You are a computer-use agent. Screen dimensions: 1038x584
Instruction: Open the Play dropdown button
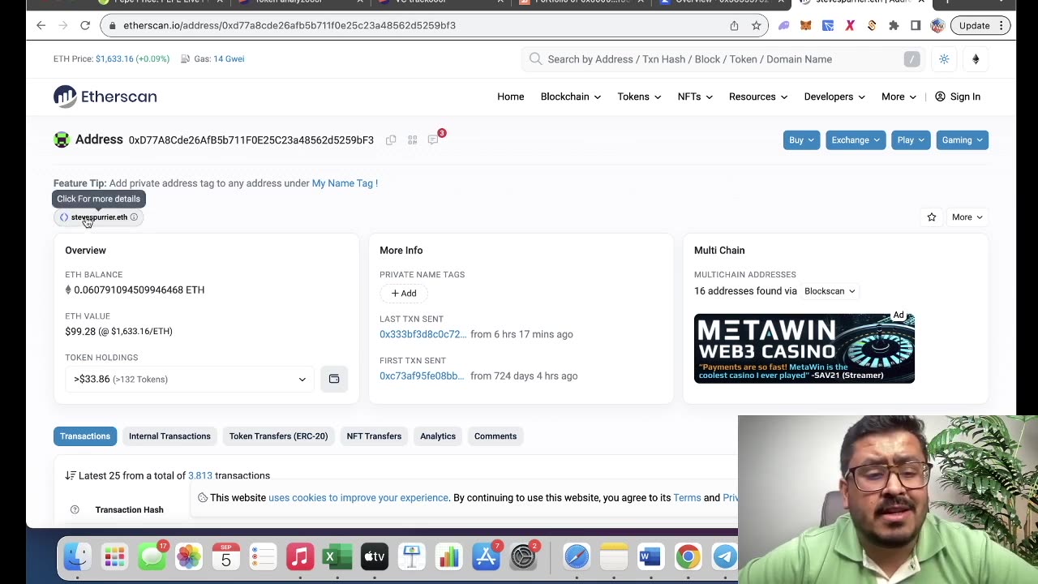point(911,140)
